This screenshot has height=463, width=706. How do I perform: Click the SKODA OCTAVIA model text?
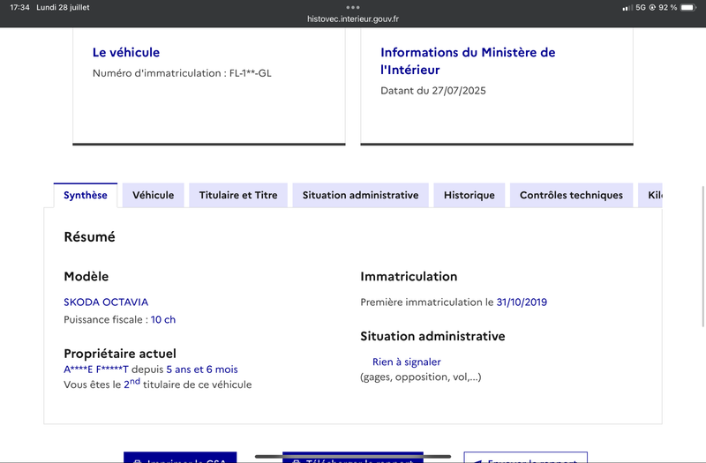pos(106,302)
